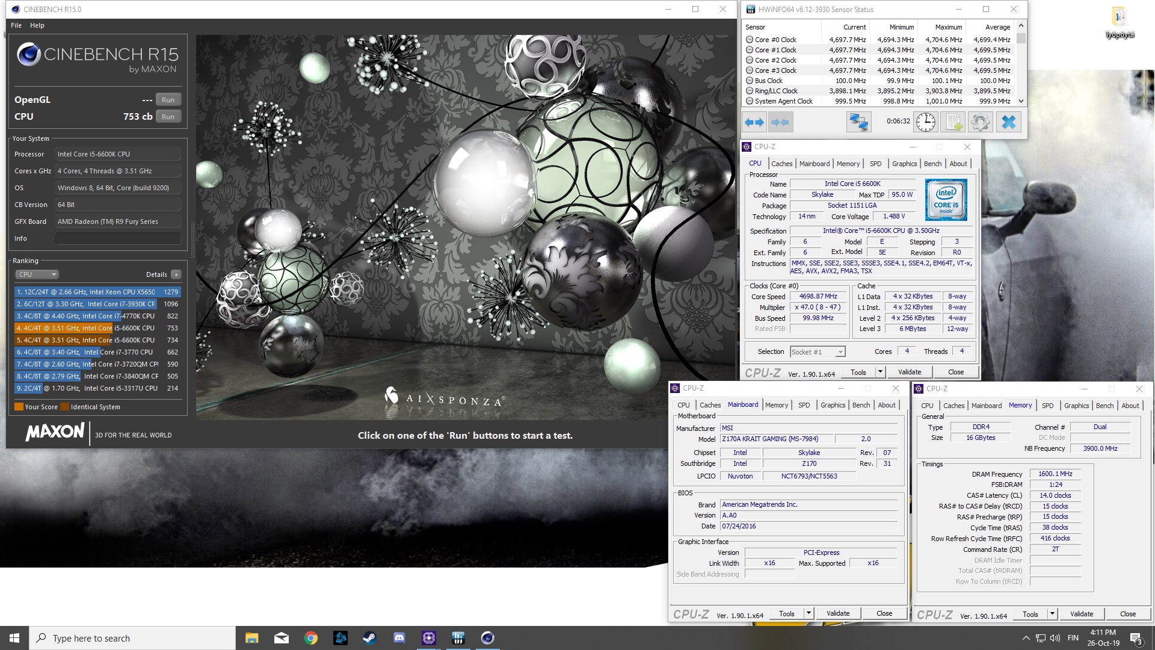1155x650 pixels.
Task: Open Cinebench File menu
Action: [x=16, y=25]
